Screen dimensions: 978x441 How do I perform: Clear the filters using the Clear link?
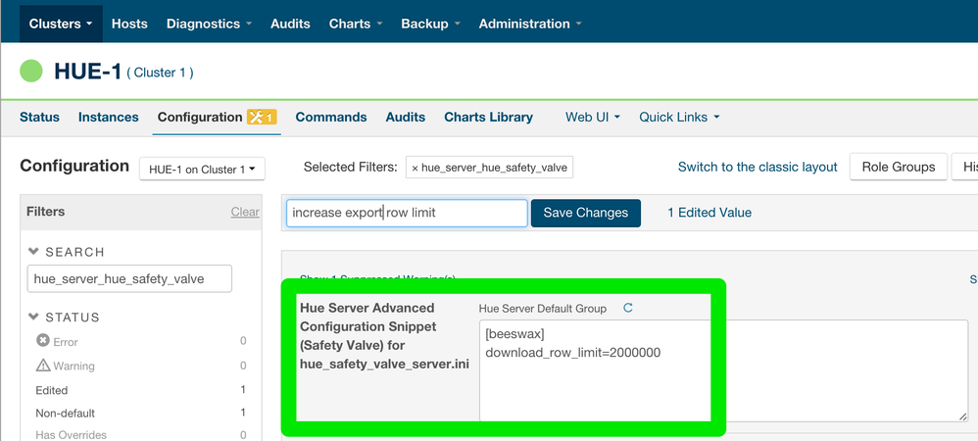245,212
